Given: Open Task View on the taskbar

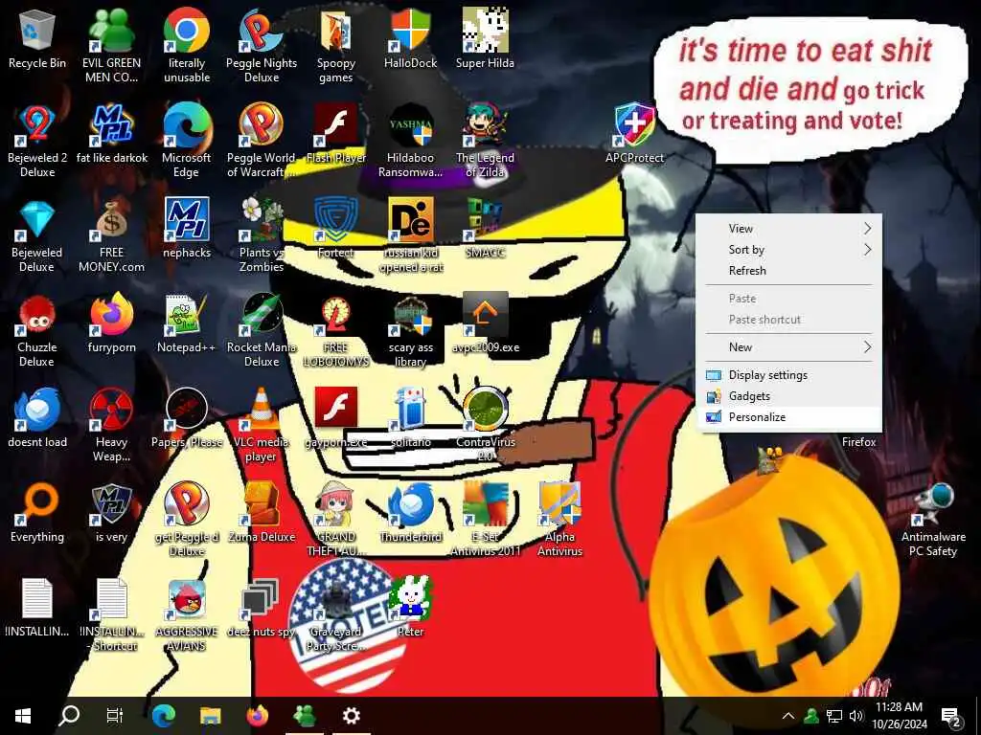Looking at the screenshot, I should click(115, 716).
